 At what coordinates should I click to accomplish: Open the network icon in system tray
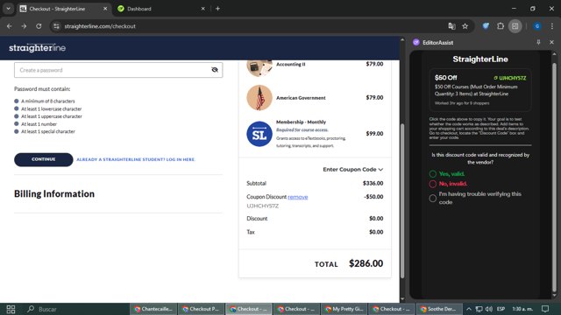tap(479, 309)
